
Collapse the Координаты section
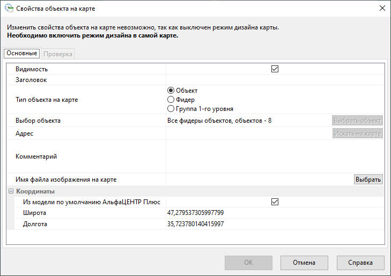(10, 191)
